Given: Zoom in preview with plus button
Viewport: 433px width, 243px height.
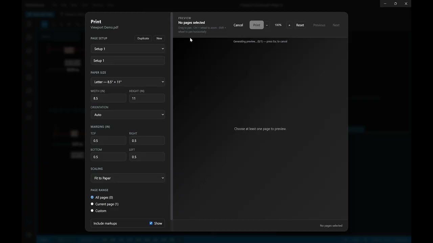Looking at the screenshot, I should (289, 25).
